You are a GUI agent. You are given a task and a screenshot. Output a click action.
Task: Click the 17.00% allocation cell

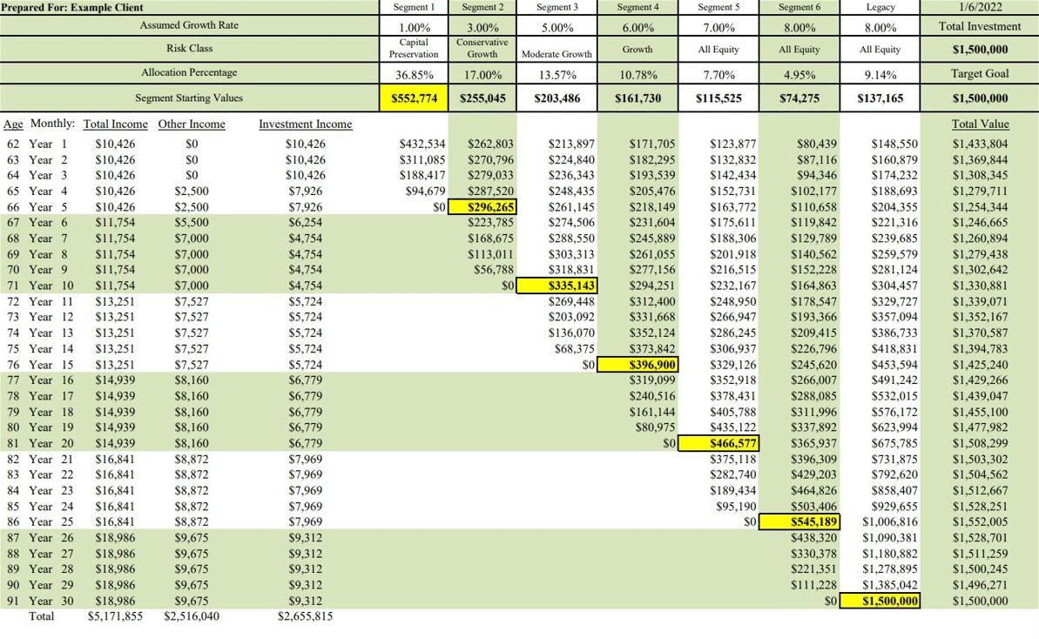coord(482,75)
